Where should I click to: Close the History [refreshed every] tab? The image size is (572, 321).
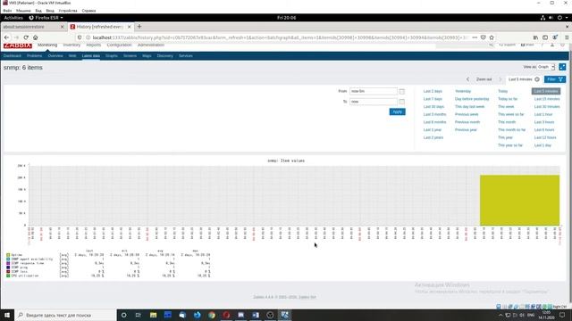tap(129, 27)
